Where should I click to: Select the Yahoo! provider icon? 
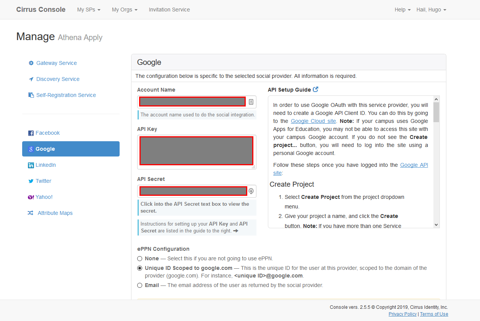(31, 197)
